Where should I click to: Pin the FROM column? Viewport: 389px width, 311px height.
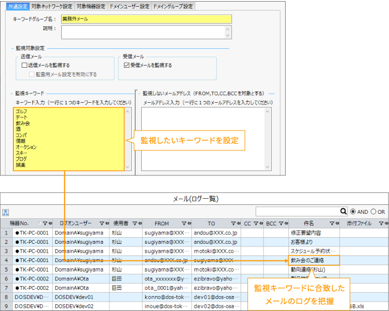[189, 223]
